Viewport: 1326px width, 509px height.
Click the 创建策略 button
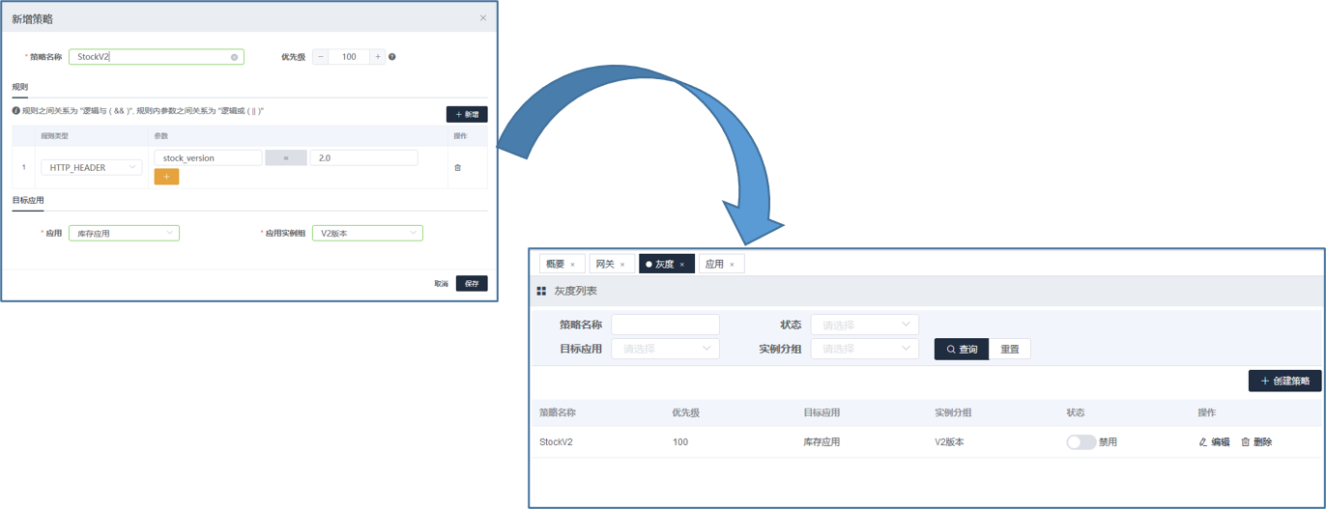(x=1284, y=382)
